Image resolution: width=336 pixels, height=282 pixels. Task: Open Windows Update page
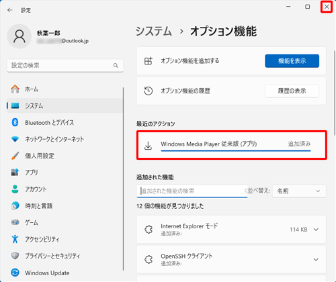coord(65,273)
